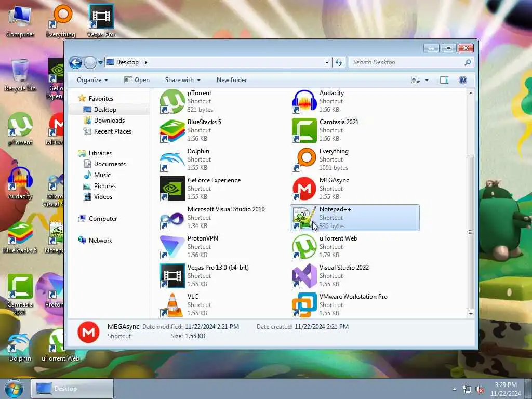The height and width of the screenshot is (399, 532).
Task: Open the recent pages history dropdown
Action: (100, 63)
